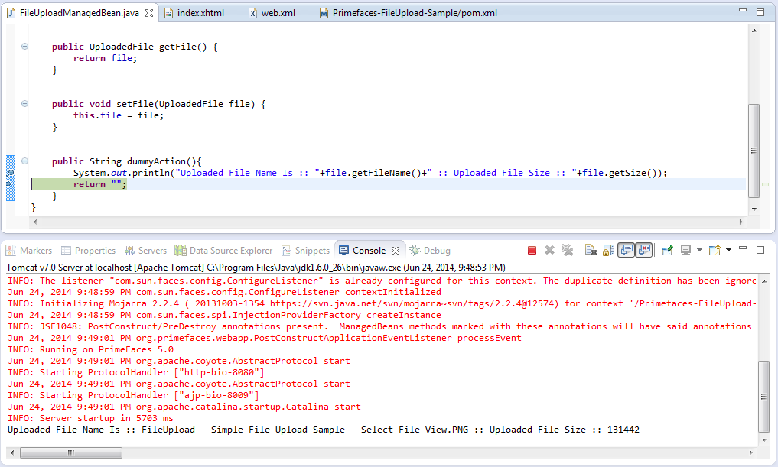Open the Data Source Explorer view

pyautogui.click(x=230, y=251)
